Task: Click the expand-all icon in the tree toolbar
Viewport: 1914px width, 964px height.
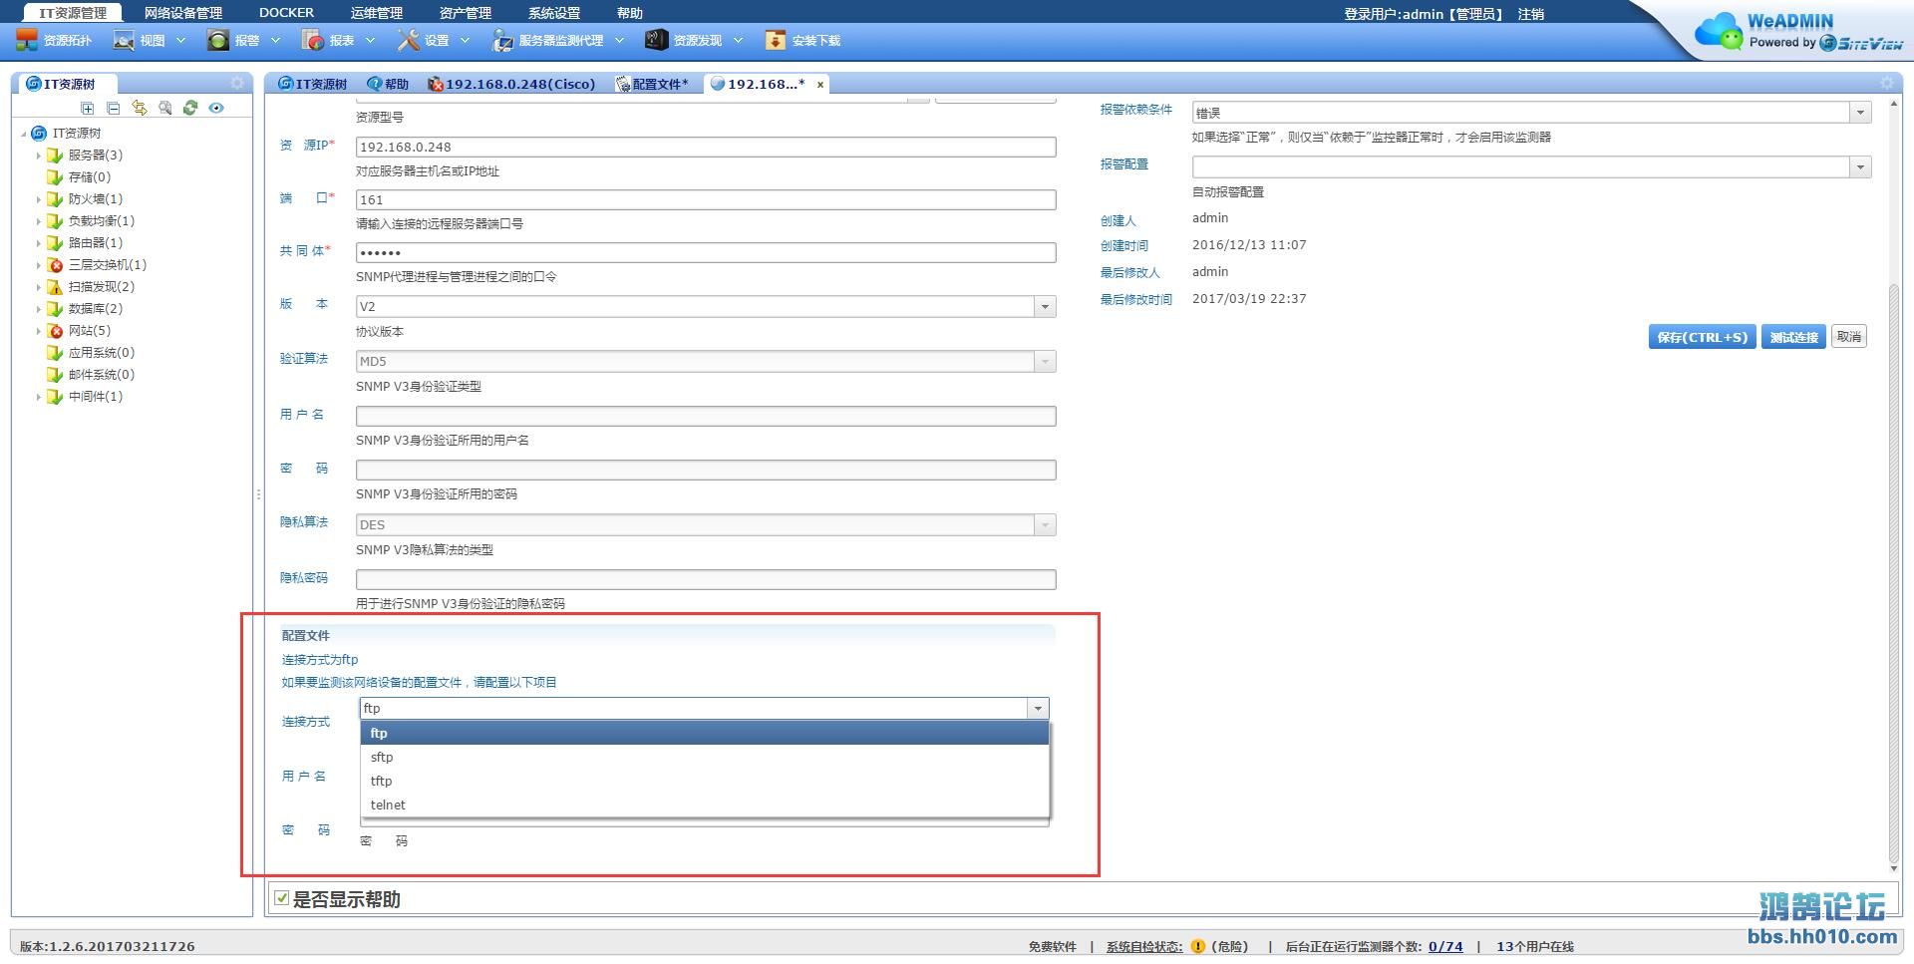Action: tap(88, 108)
